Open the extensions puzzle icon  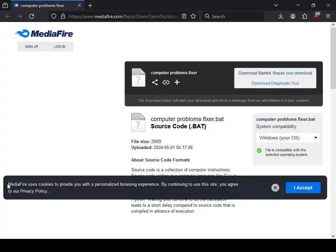[304, 16]
